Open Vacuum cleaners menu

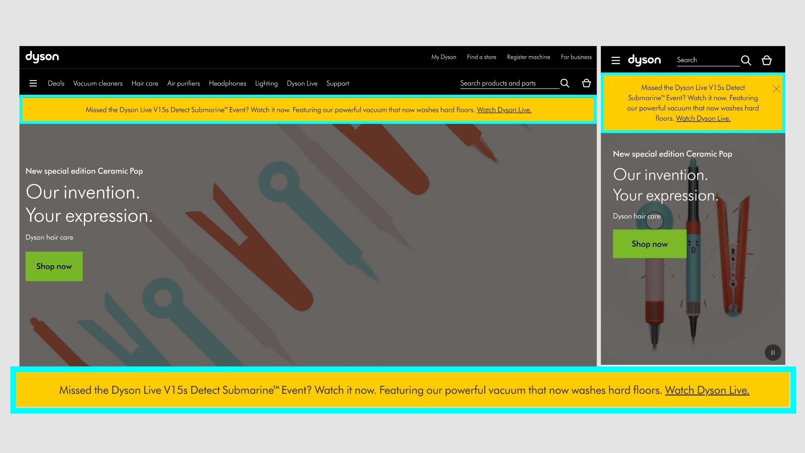coord(98,83)
